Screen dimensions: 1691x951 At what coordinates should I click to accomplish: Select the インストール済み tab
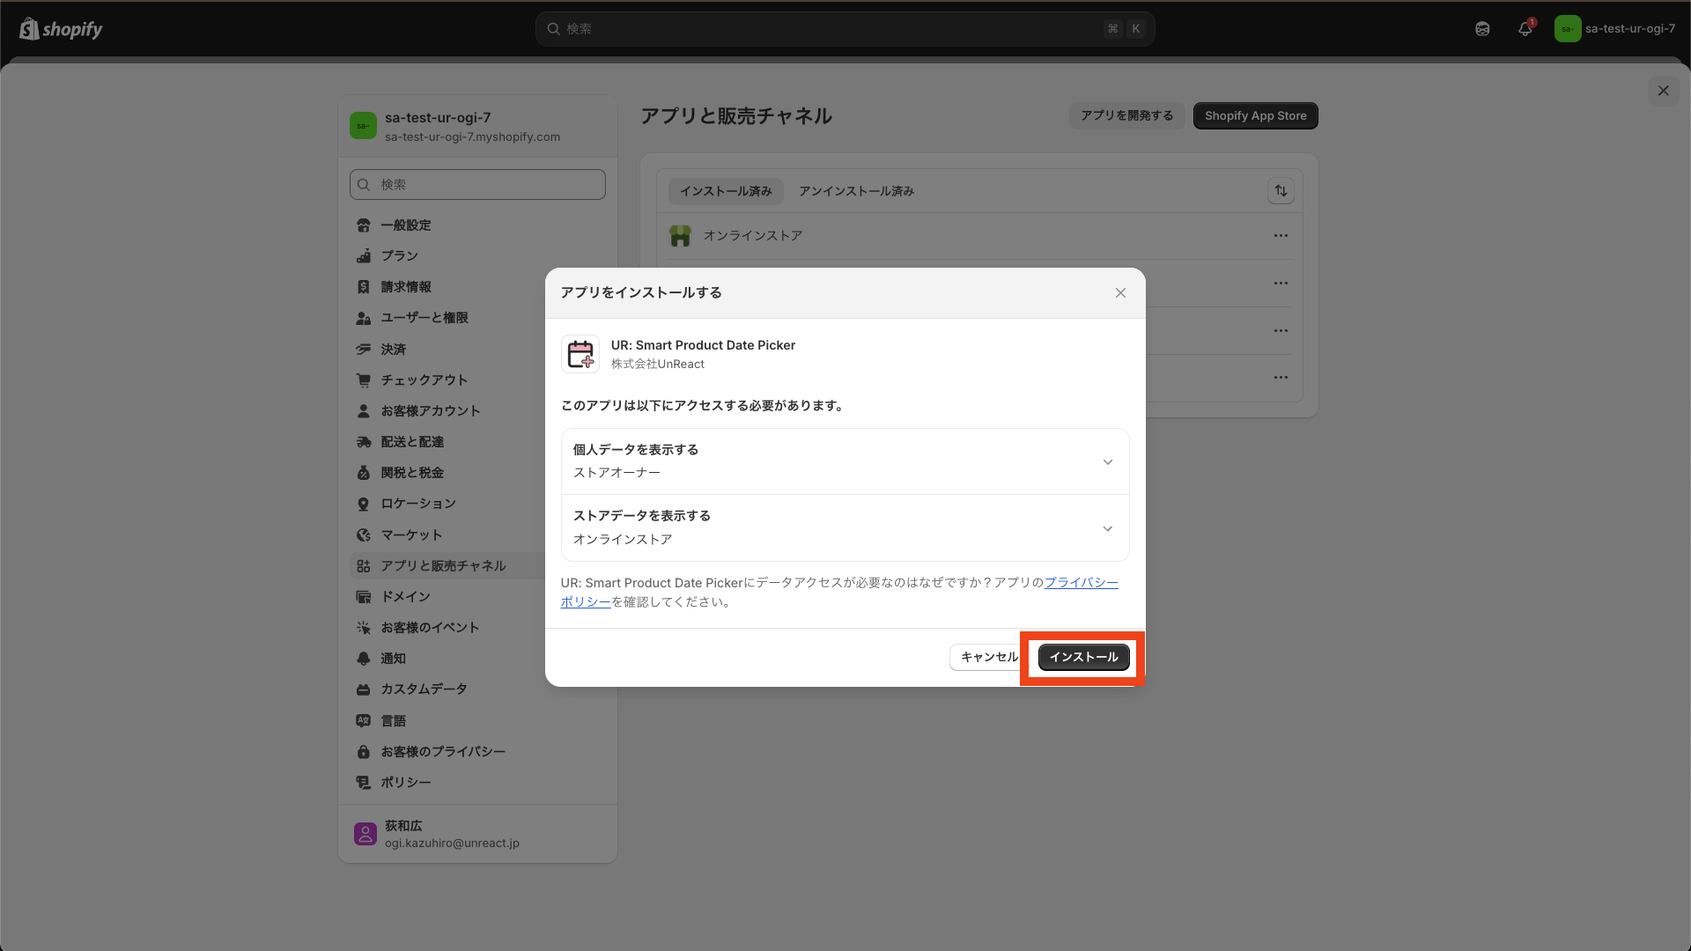pyautogui.click(x=725, y=191)
